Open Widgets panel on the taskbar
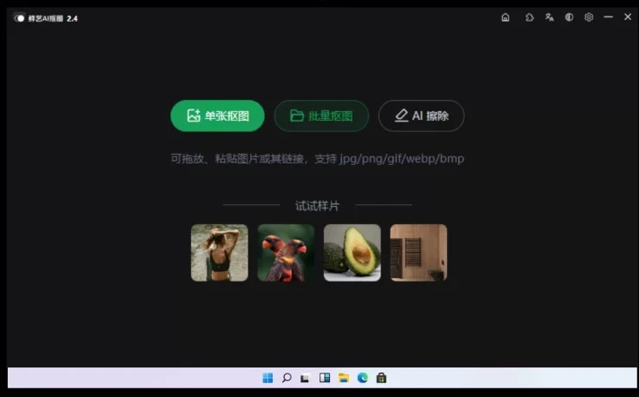Image resolution: width=639 pixels, height=397 pixels. [x=325, y=378]
